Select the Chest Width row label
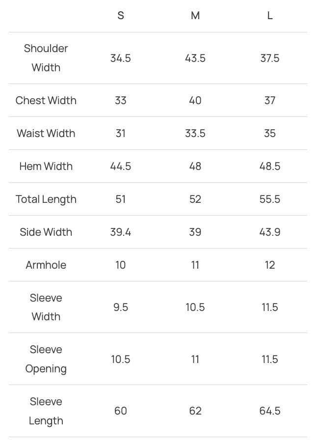The height and width of the screenshot is (446, 318). tap(46, 100)
